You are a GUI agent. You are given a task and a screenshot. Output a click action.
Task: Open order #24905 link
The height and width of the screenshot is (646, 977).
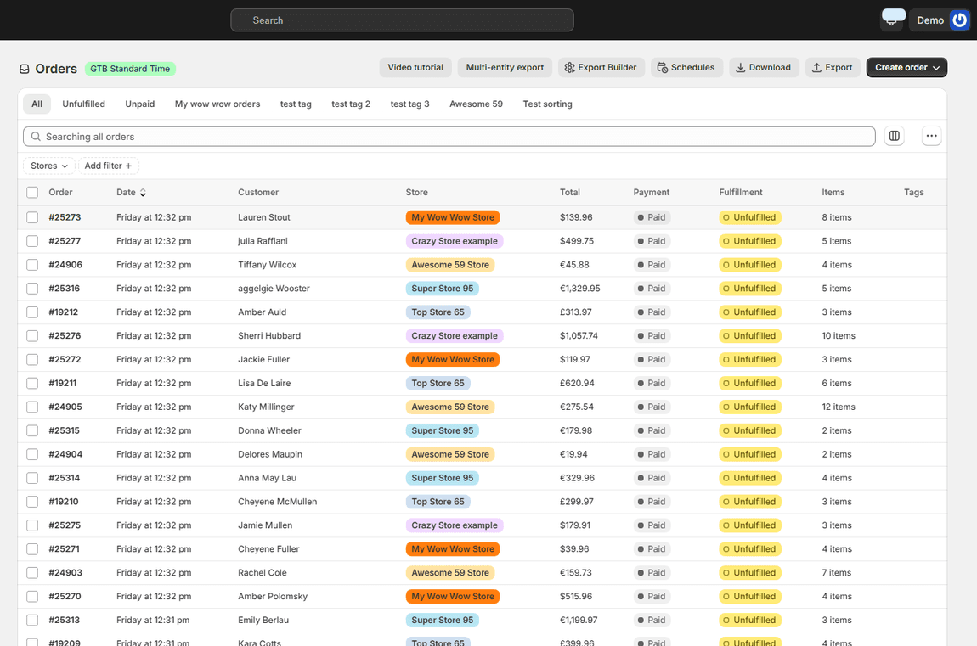point(65,407)
